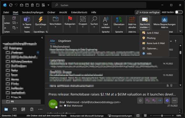Image resolution: width=185 pixels, height=118 pixels.
Task: Open the Verschieben move dropdown
Action: [x=56, y=22]
